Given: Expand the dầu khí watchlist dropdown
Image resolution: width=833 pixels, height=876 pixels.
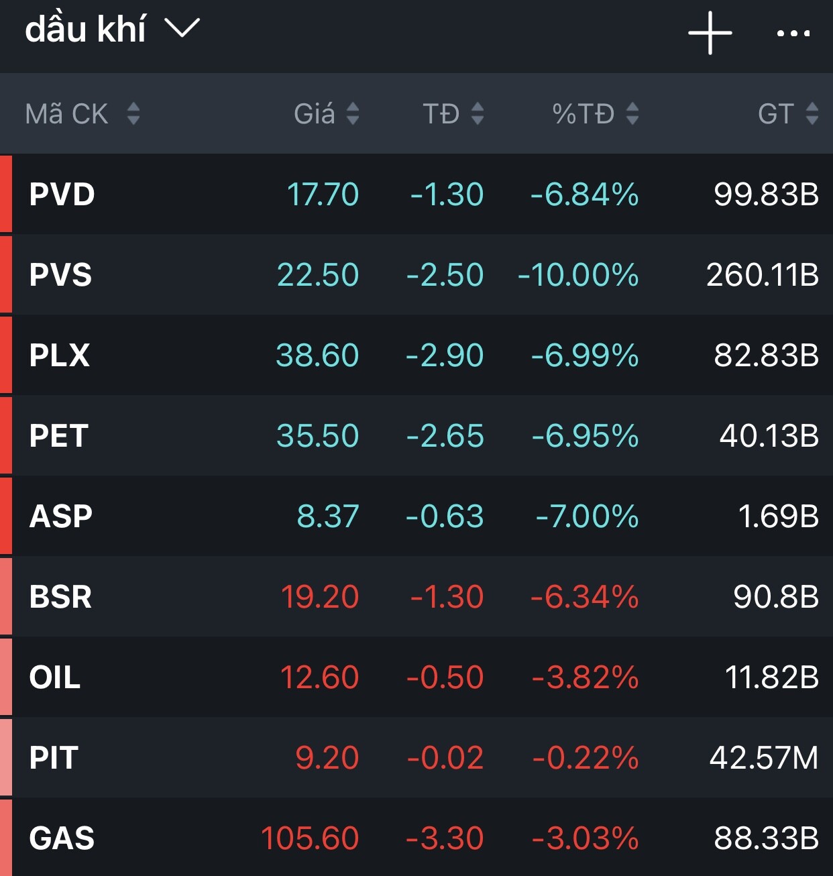Looking at the screenshot, I should (182, 29).
